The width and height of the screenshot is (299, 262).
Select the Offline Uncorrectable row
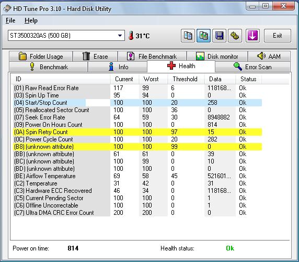click(137, 205)
